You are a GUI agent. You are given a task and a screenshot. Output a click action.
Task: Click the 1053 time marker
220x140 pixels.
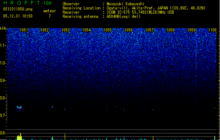(65, 30)
